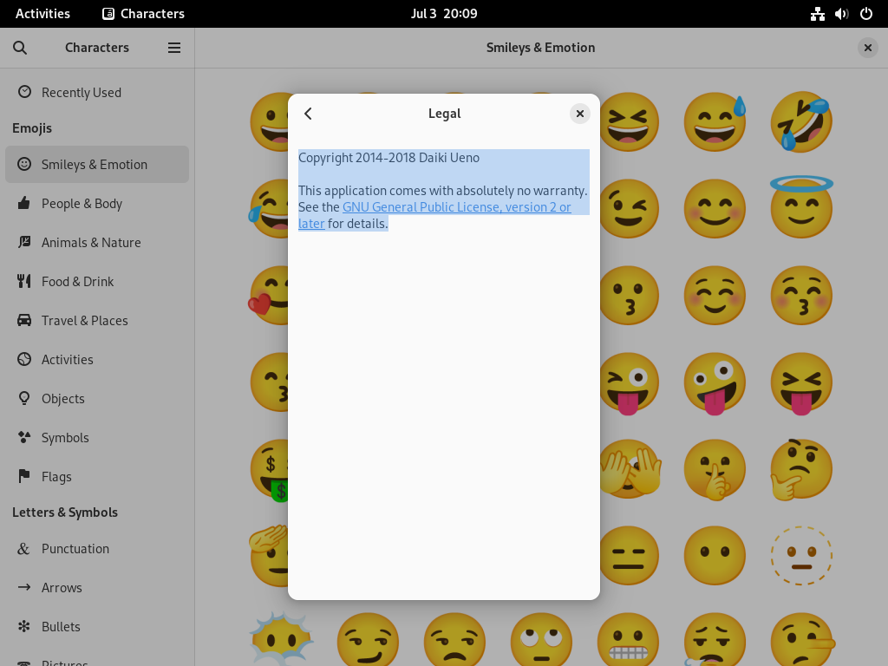The width and height of the screenshot is (888, 666).
Task: Click the network status icon
Action: pyautogui.click(x=817, y=14)
